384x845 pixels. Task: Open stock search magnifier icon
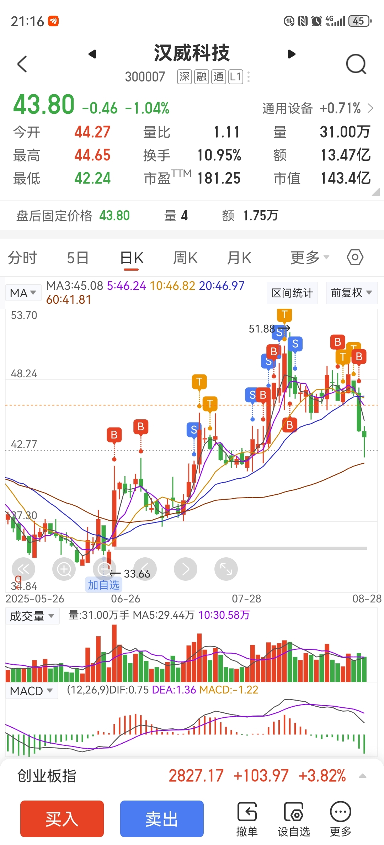point(356,64)
